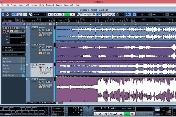
Task: Toggle the event info line icon
Action: 16,14
